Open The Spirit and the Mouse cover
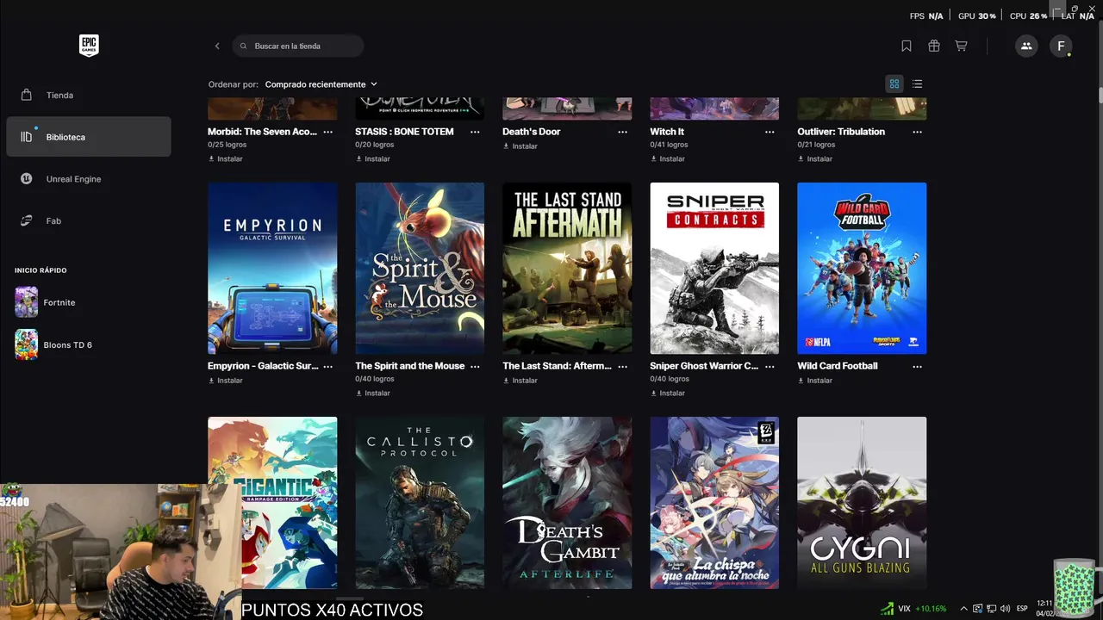1103x620 pixels. point(420,268)
